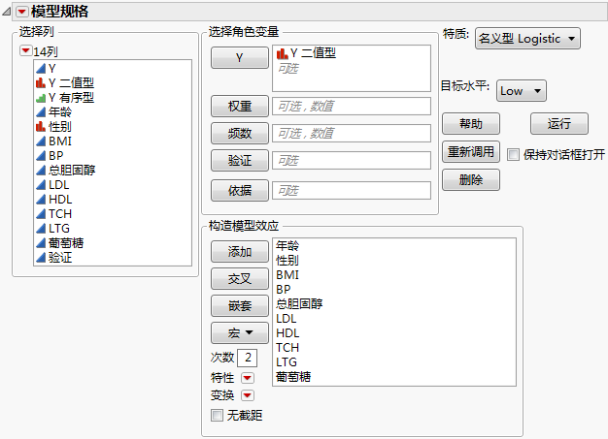Select nominal column Y 二值型 in 选择列 list

(113, 82)
